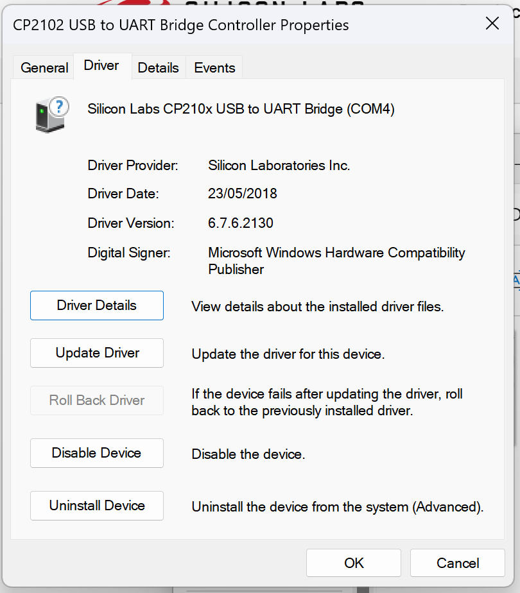
Task: Go to the Events tab
Action: point(214,67)
